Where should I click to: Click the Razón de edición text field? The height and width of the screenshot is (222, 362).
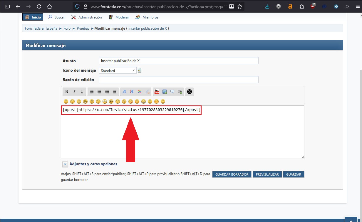[x=178, y=80]
